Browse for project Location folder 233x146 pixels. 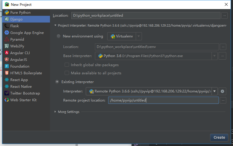click(x=224, y=16)
